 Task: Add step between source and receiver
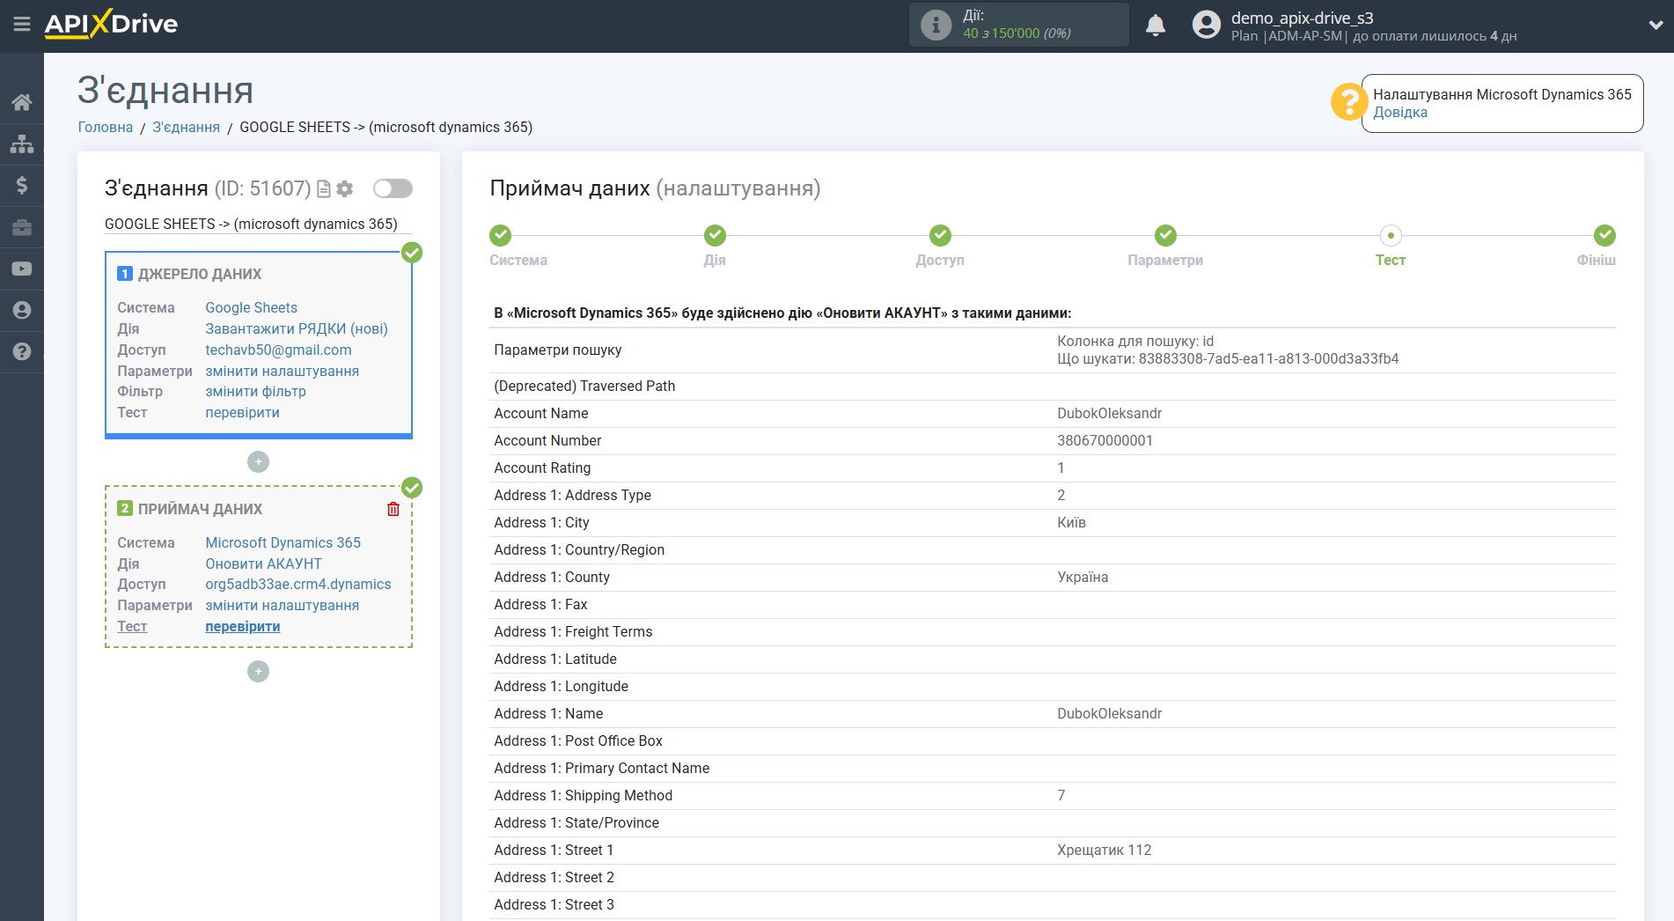point(258,461)
